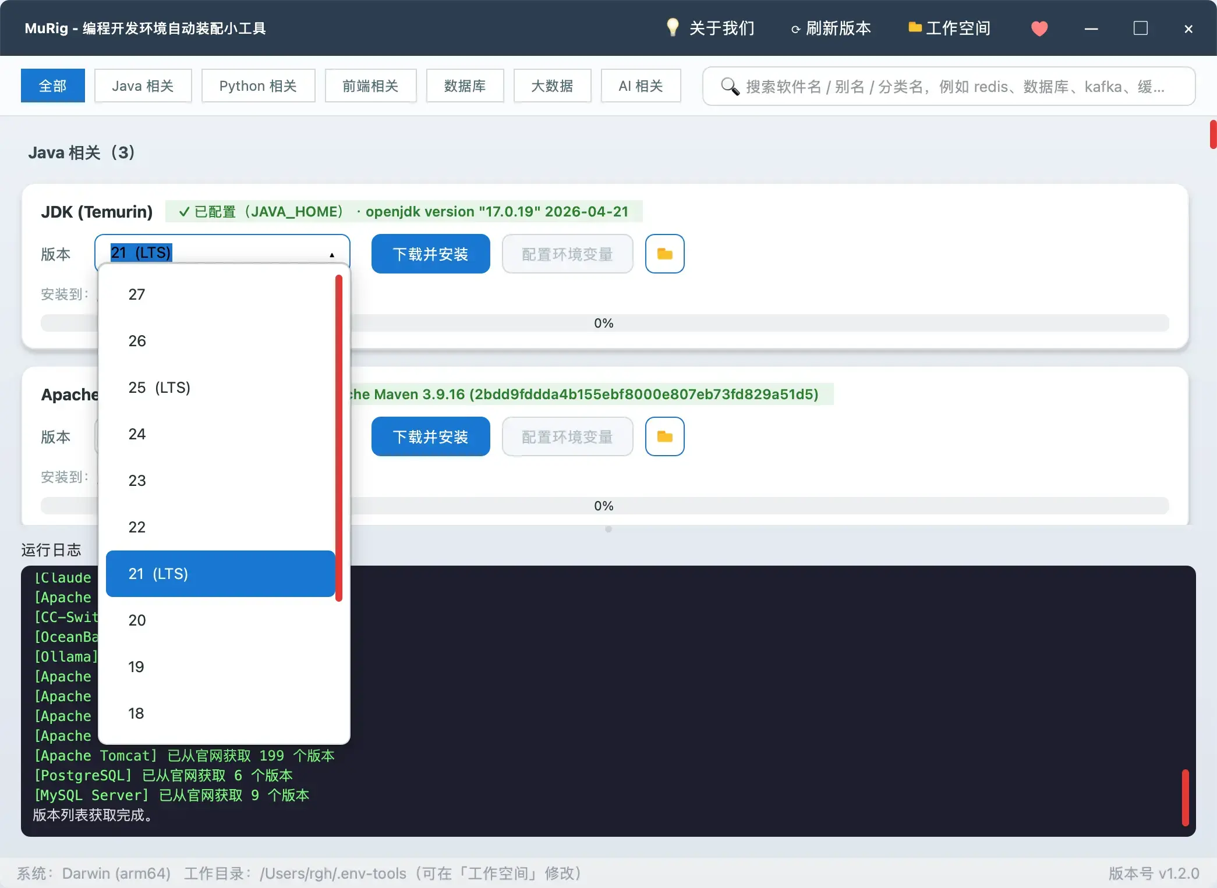Click 配置环境变量 for Apache Maven
The height and width of the screenshot is (888, 1217).
(567, 436)
